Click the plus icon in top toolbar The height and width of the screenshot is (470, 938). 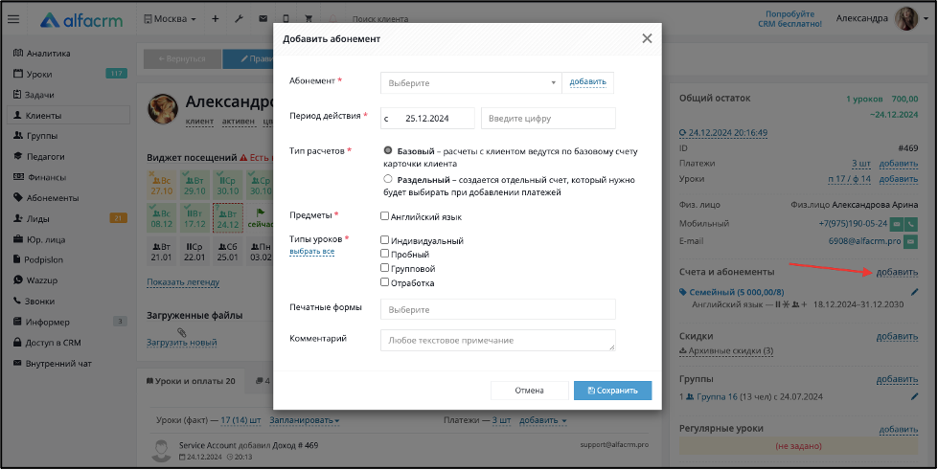point(216,19)
